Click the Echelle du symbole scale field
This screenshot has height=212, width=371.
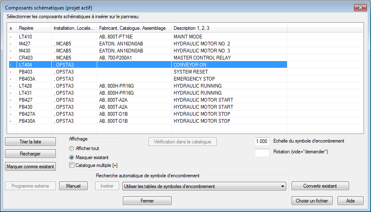pyautogui.click(x=262, y=141)
